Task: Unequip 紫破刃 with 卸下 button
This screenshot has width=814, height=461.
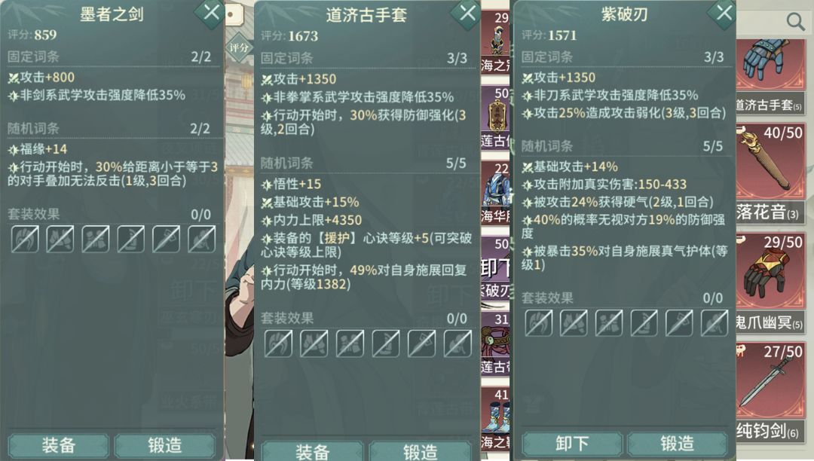Action: pyautogui.click(x=571, y=444)
